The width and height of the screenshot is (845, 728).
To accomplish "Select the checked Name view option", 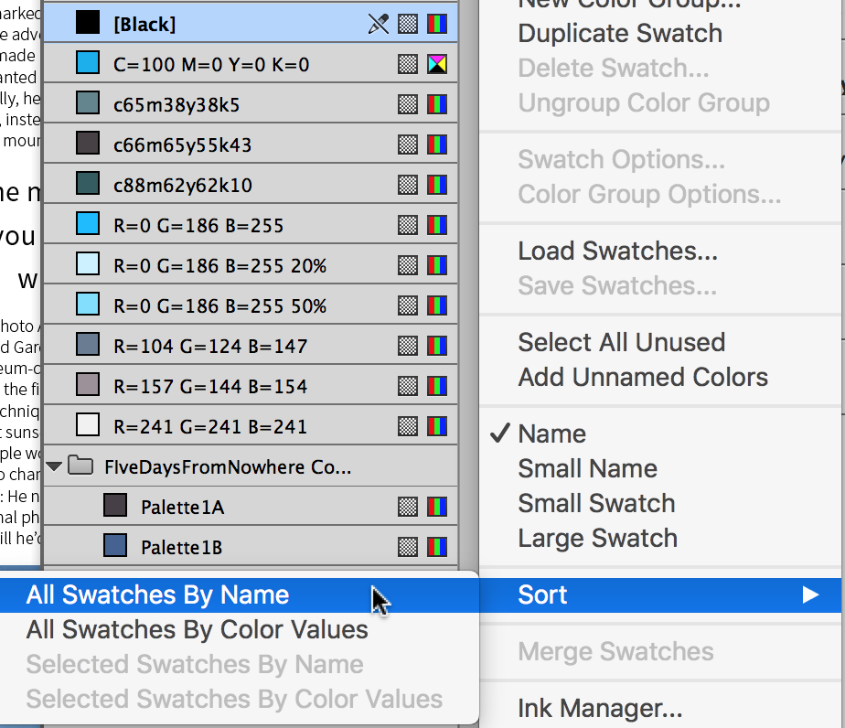I will pyautogui.click(x=552, y=434).
